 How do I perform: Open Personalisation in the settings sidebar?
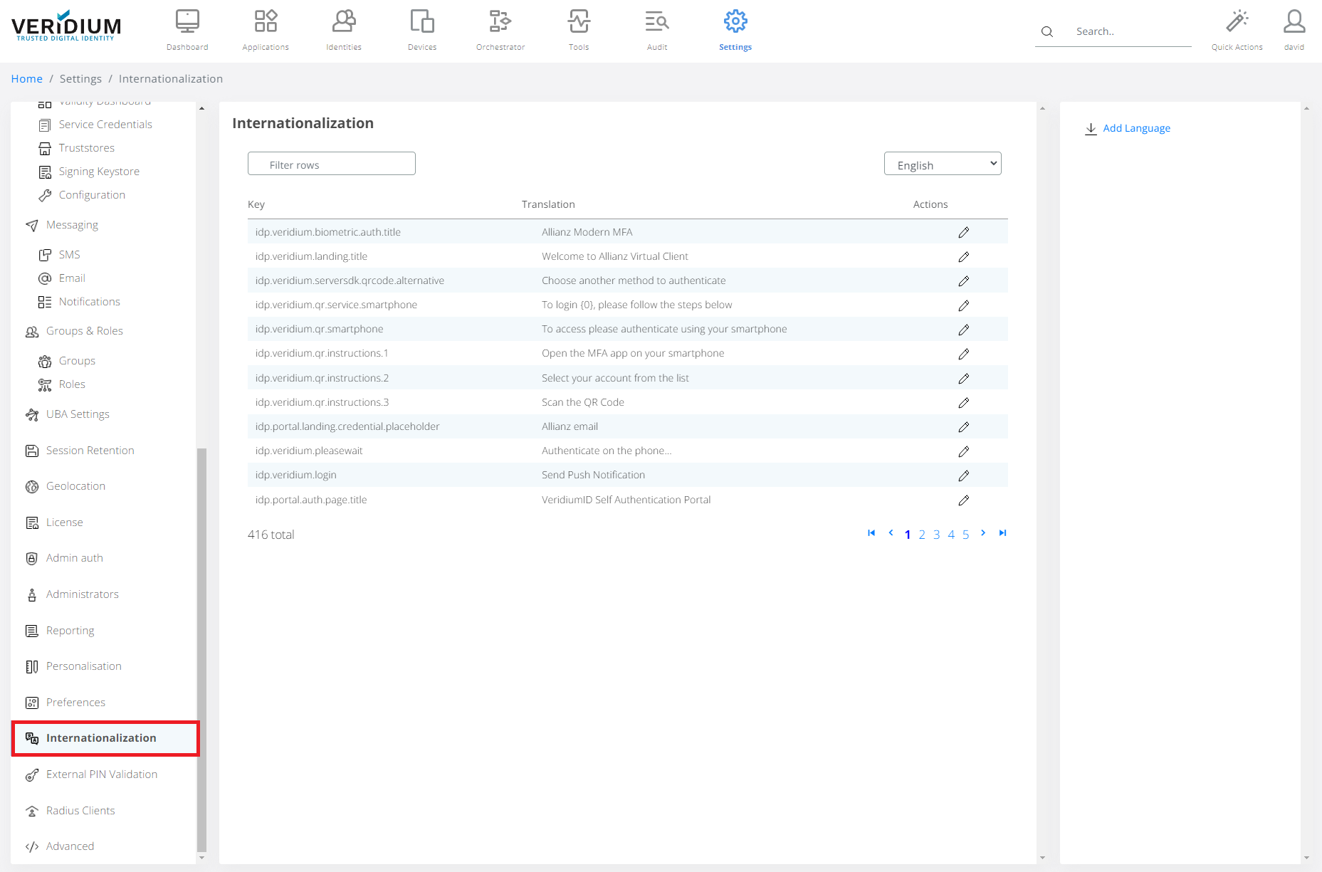click(83, 666)
